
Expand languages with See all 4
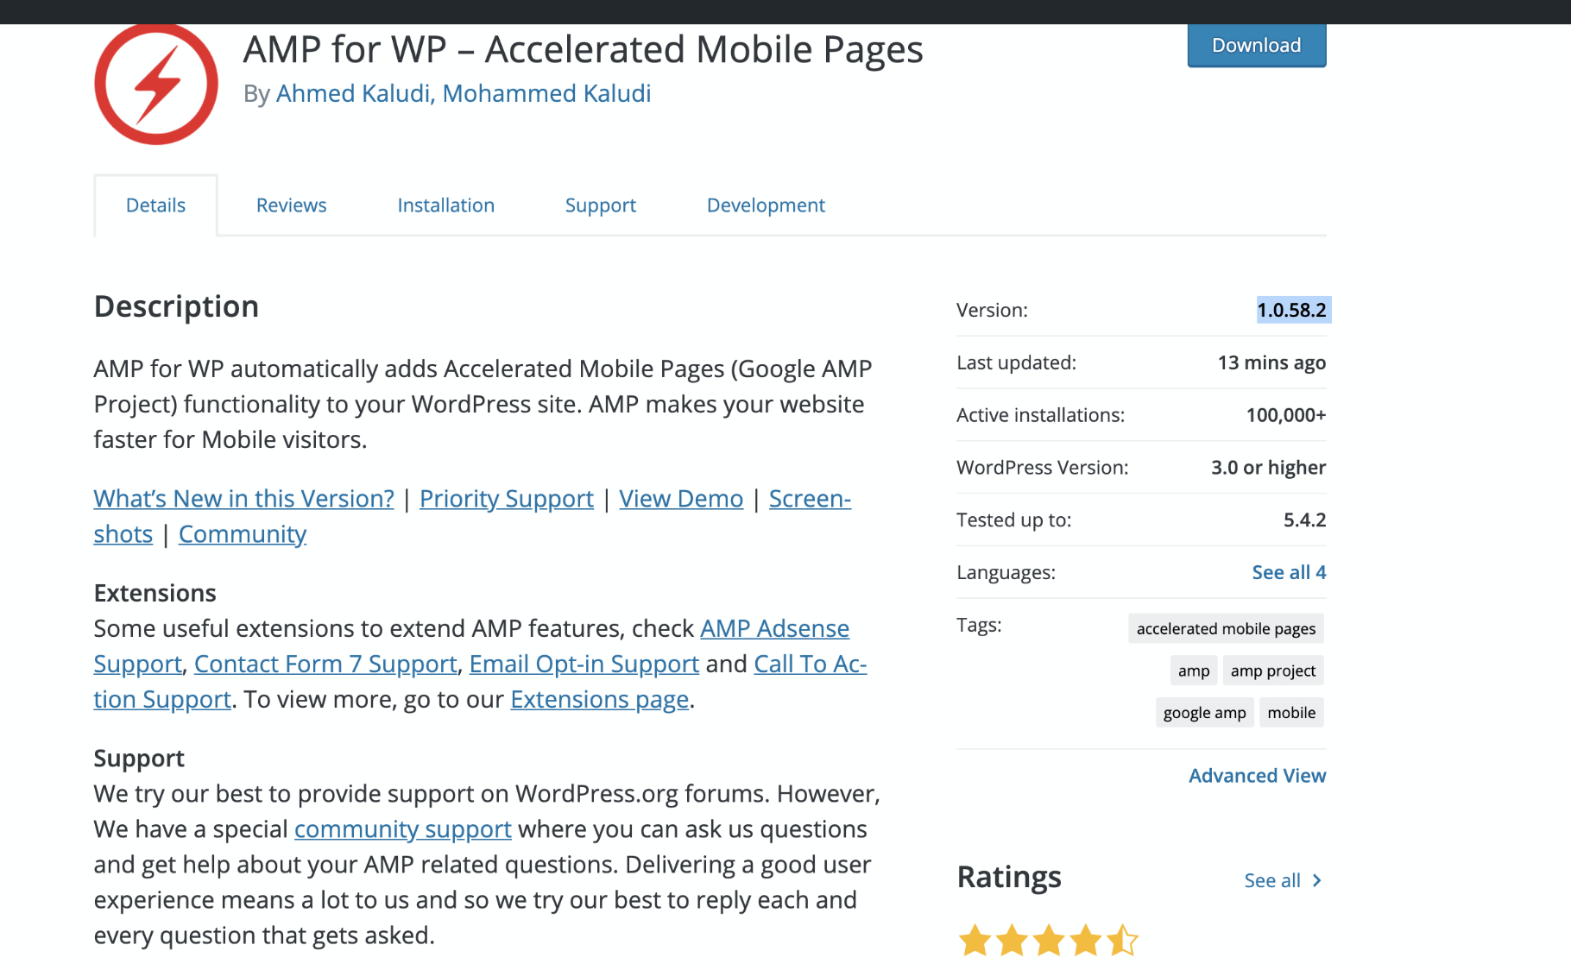pos(1289,572)
